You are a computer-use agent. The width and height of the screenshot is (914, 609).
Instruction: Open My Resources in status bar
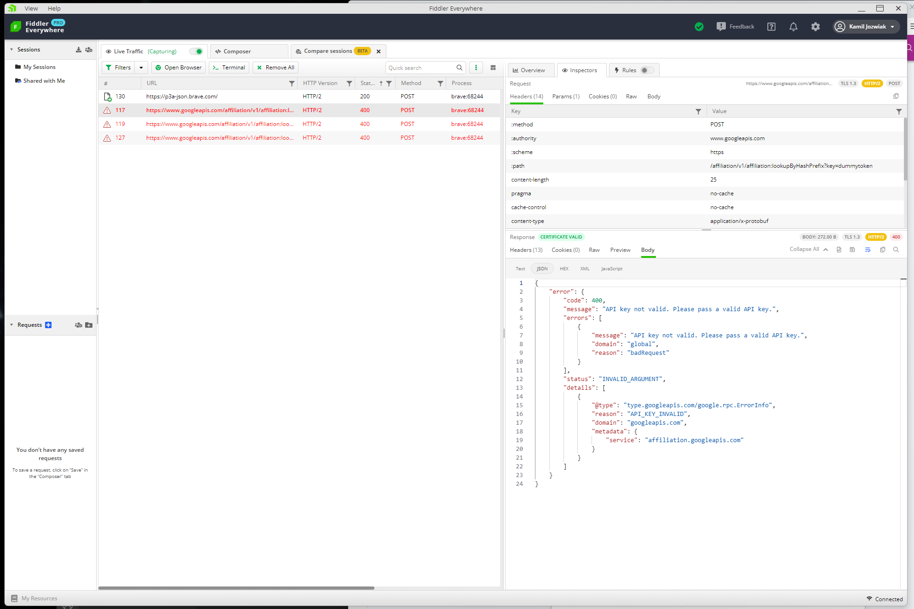tap(34, 598)
